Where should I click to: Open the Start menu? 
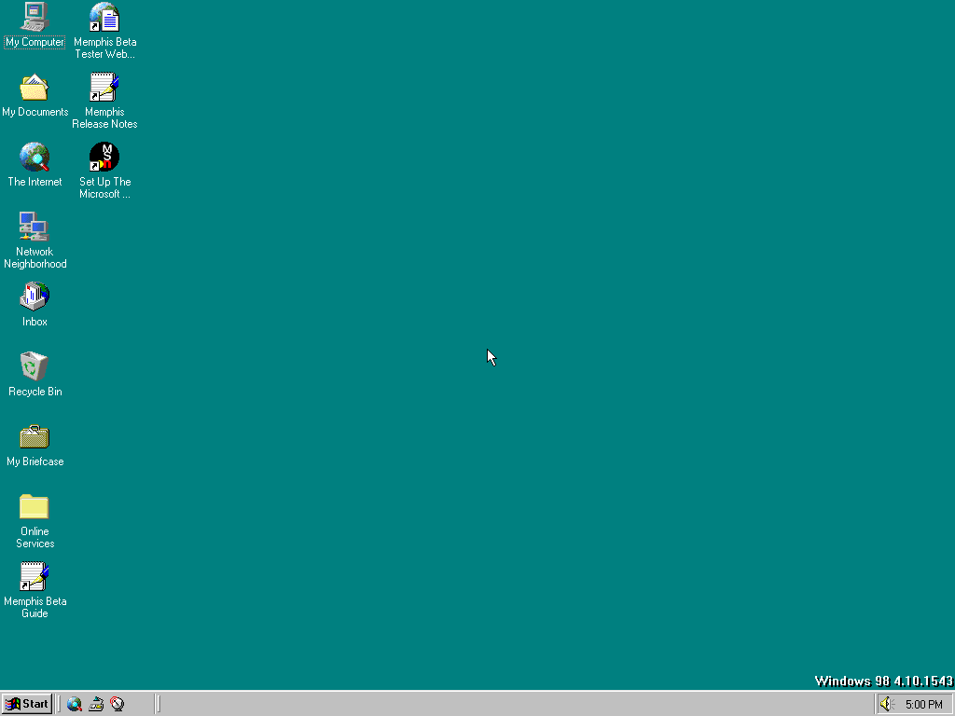pyautogui.click(x=27, y=704)
